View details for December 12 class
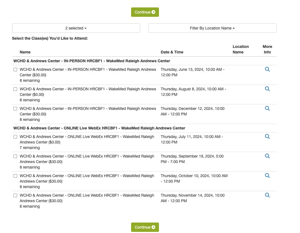 (x=267, y=109)
